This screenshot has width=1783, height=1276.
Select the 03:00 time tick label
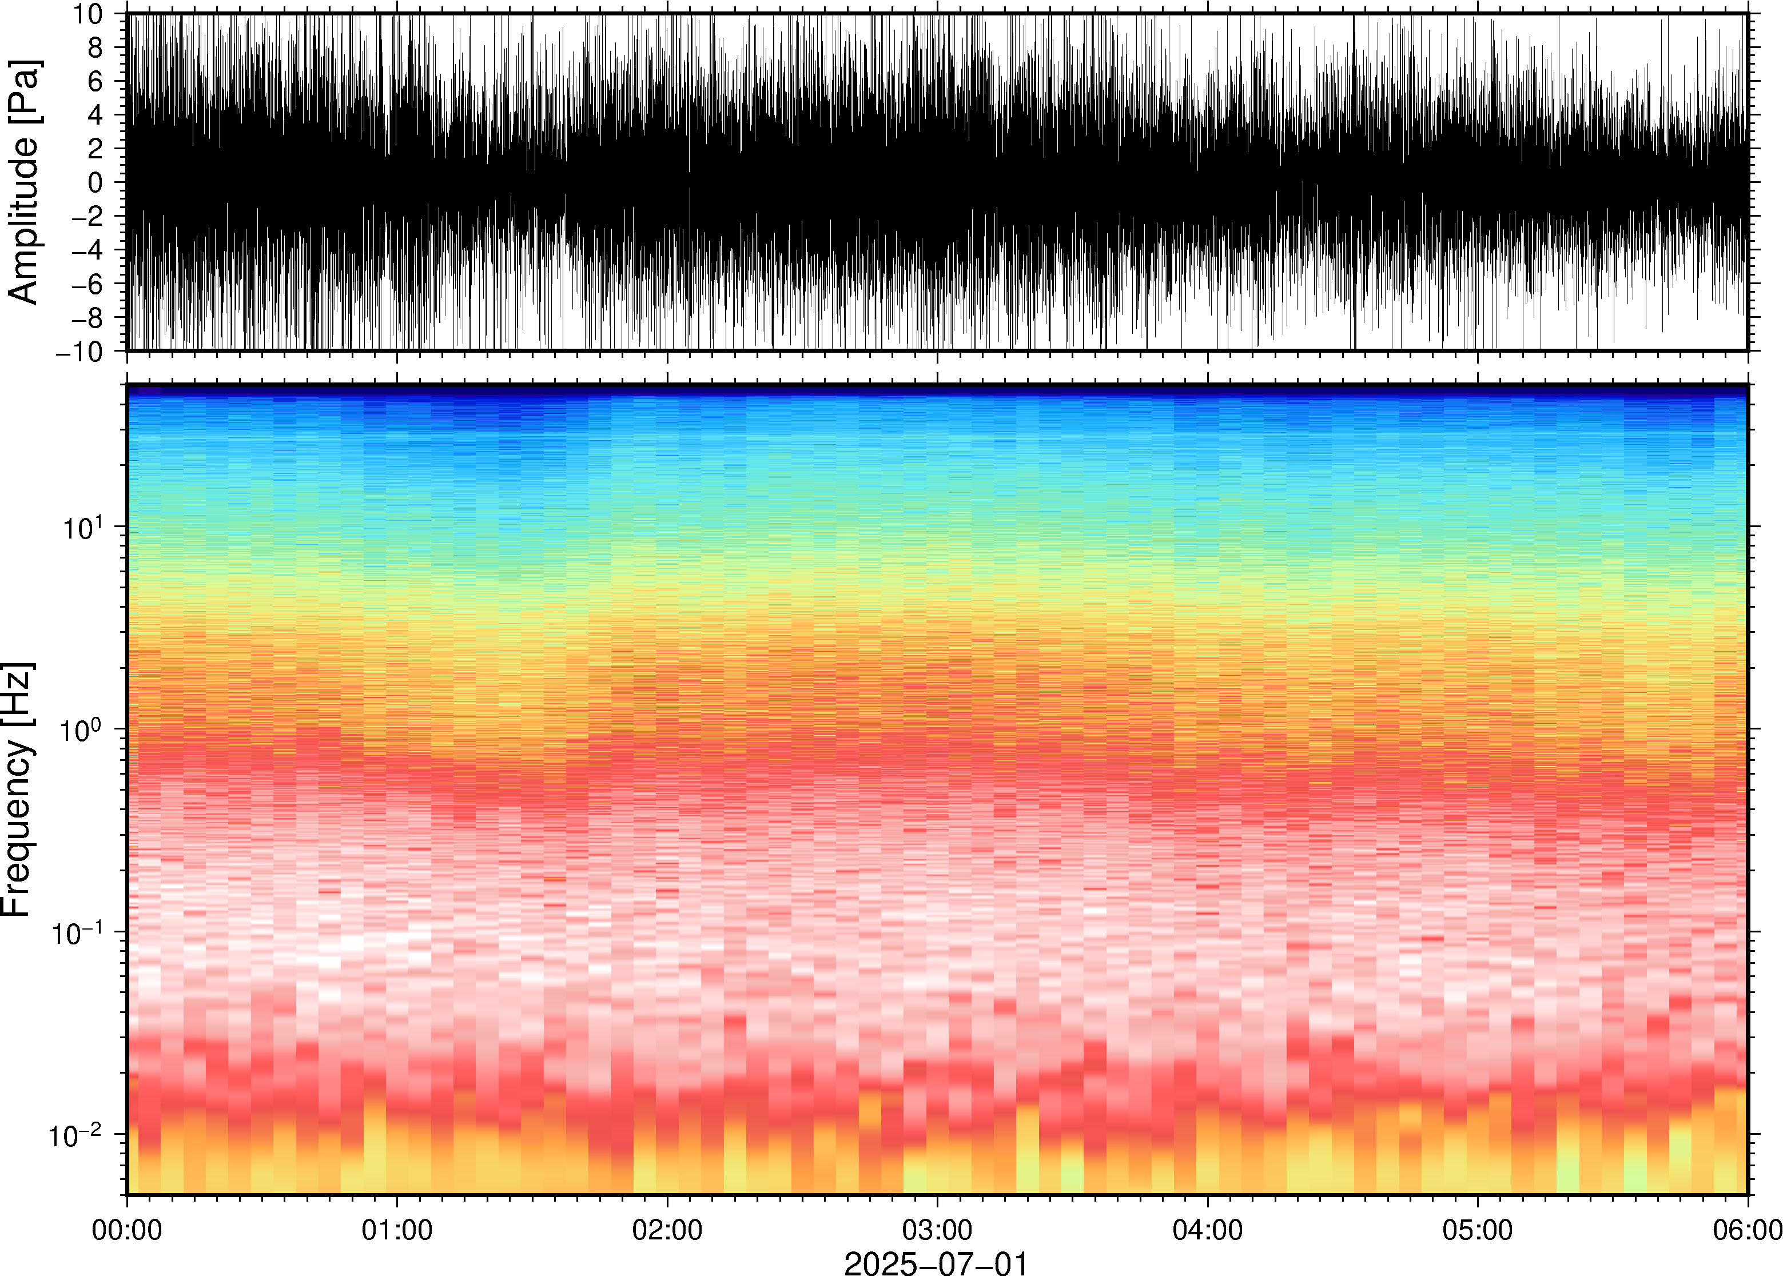(x=937, y=1230)
